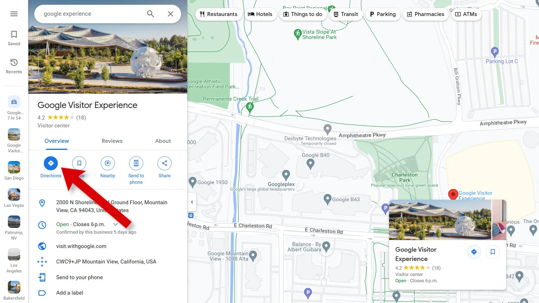Open the recent driving route Google 7 hr 54
This screenshot has height=303, width=539.
tap(14, 108)
